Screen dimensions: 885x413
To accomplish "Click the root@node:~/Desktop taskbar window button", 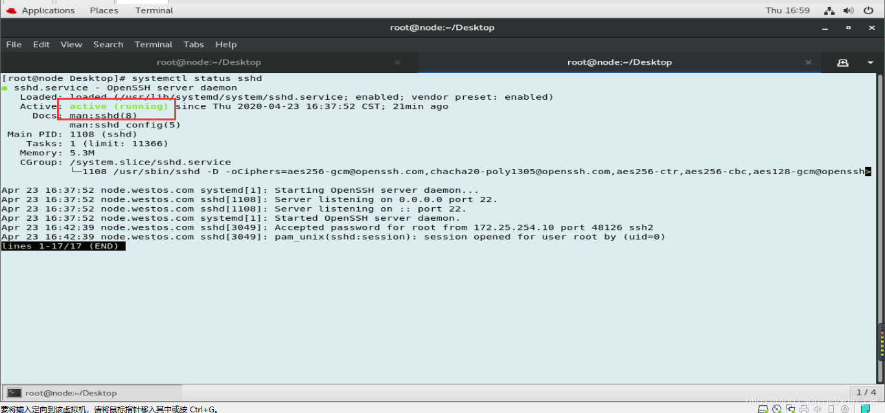I will coord(93,393).
